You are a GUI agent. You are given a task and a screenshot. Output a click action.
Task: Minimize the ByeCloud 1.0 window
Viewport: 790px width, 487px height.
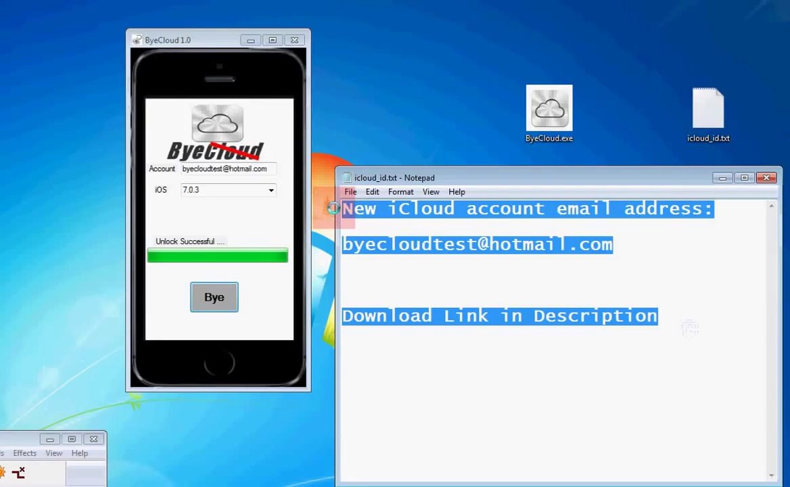point(250,41)
